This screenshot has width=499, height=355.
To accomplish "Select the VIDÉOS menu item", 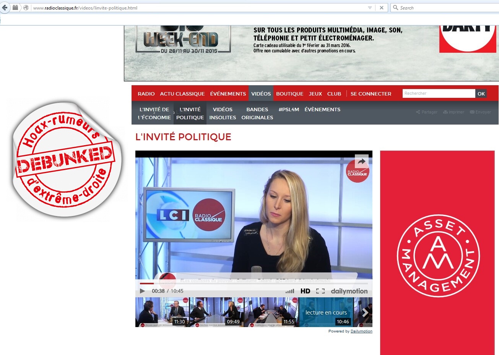I will pyautogui.click(x=261, y=94).
